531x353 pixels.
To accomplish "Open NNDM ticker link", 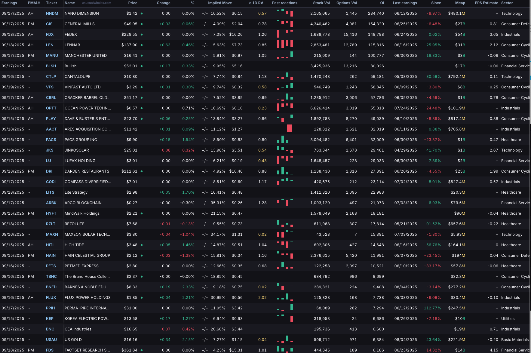I will 52,14.
